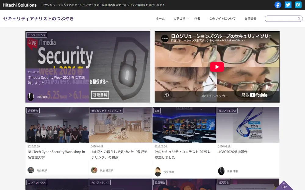305x190 pixels.
Task: Click the YouTube video title text
Action: [x=221, y=36]
